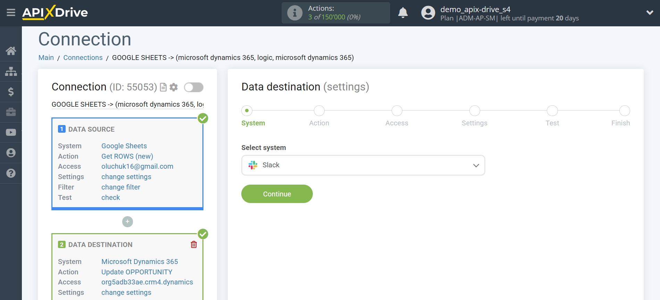Open the connection settings gear icon
Viewport: 660px width, 300px height.
click(174, 87)
